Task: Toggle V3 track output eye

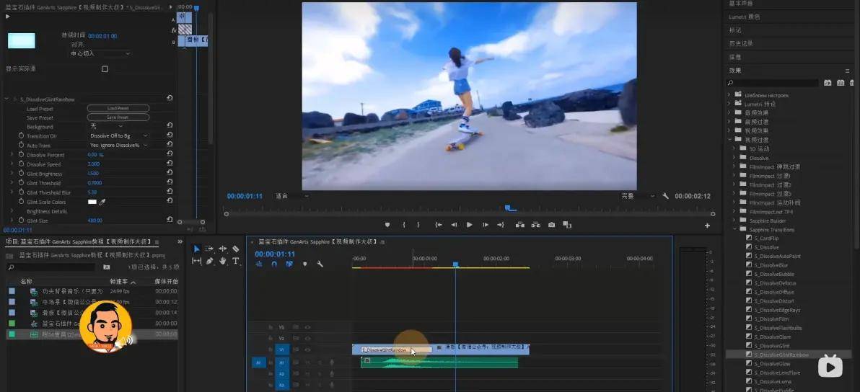Action: [x=307, y=327]
